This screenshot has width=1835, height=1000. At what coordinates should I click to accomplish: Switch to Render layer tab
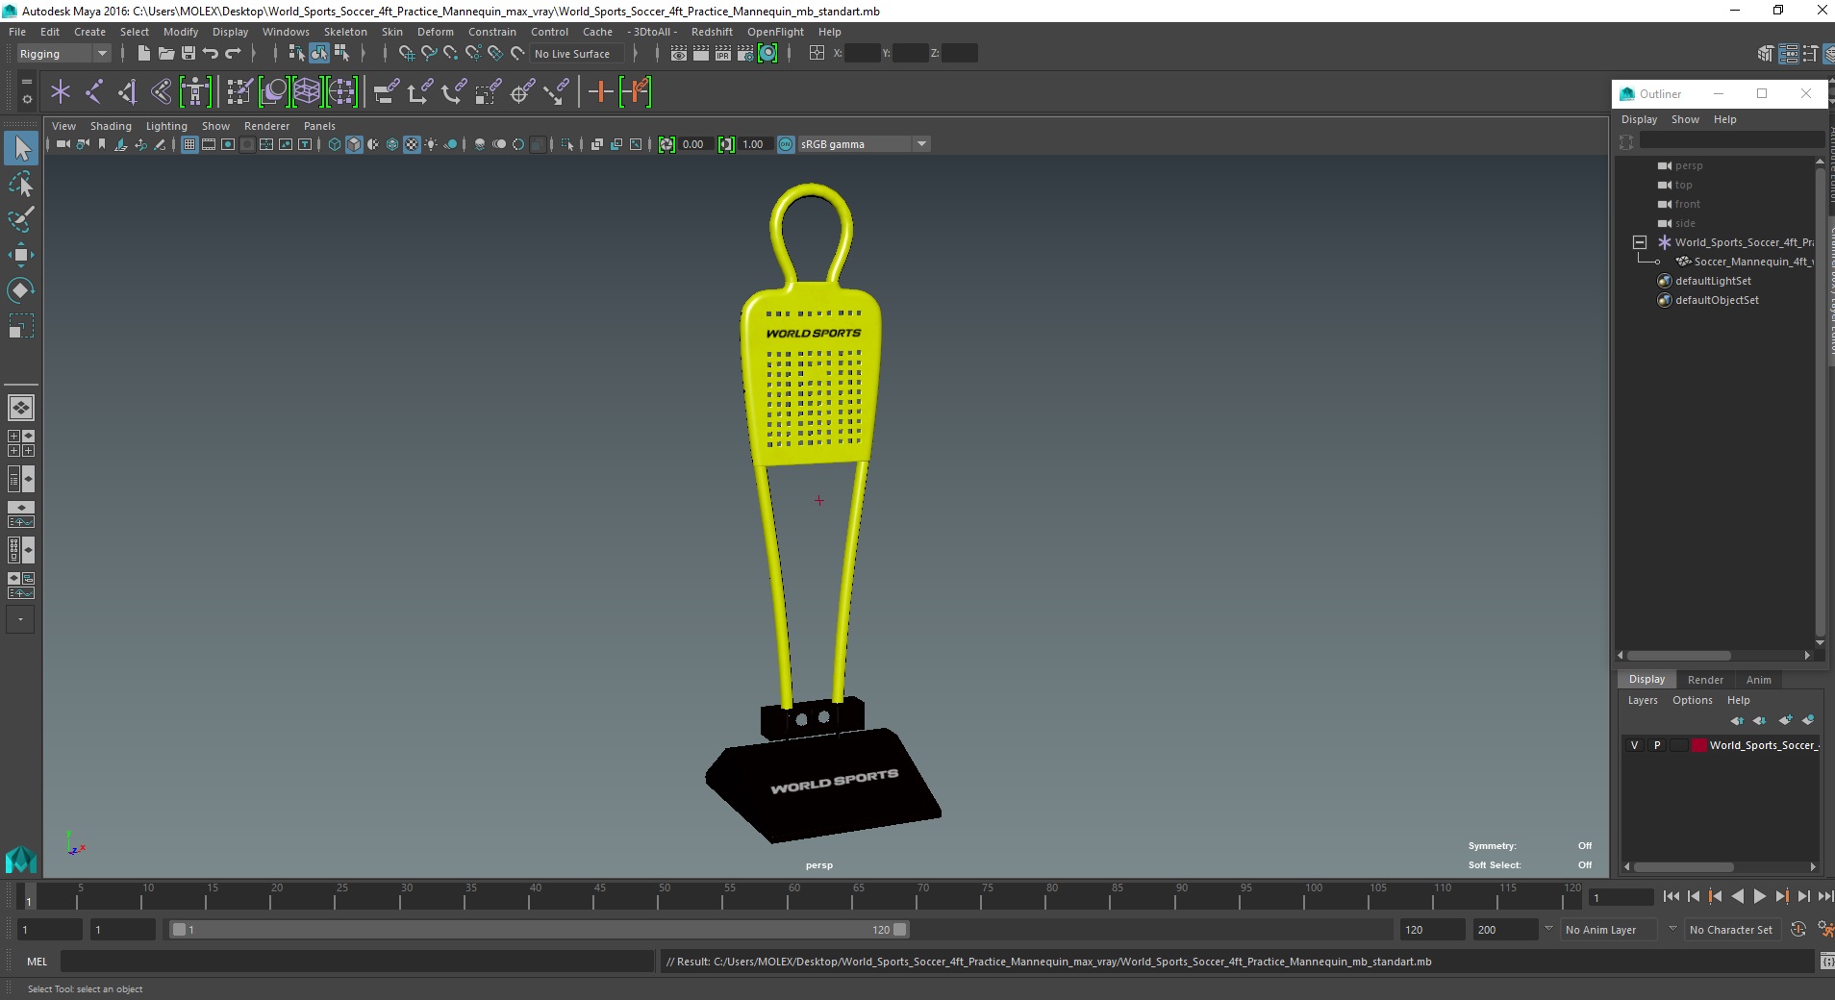(1705, 680)
